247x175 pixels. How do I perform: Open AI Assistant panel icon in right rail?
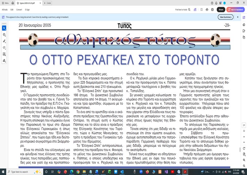[x=244, y=17]
